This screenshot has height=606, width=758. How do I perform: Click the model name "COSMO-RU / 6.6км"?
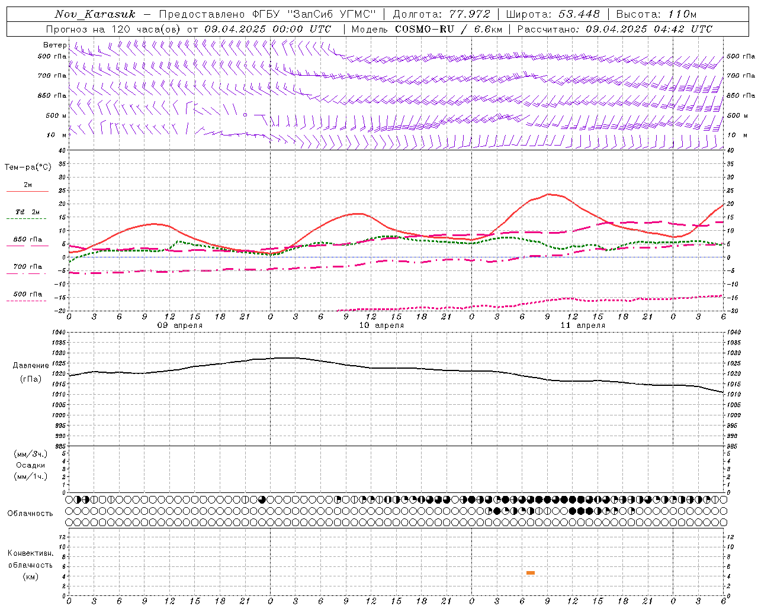pyautogui.click(x=449, y=29)
